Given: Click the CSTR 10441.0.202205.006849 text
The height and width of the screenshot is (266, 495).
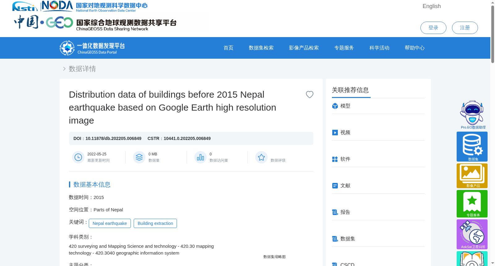Looking at the screenshot, I should (x=179, y=138).
